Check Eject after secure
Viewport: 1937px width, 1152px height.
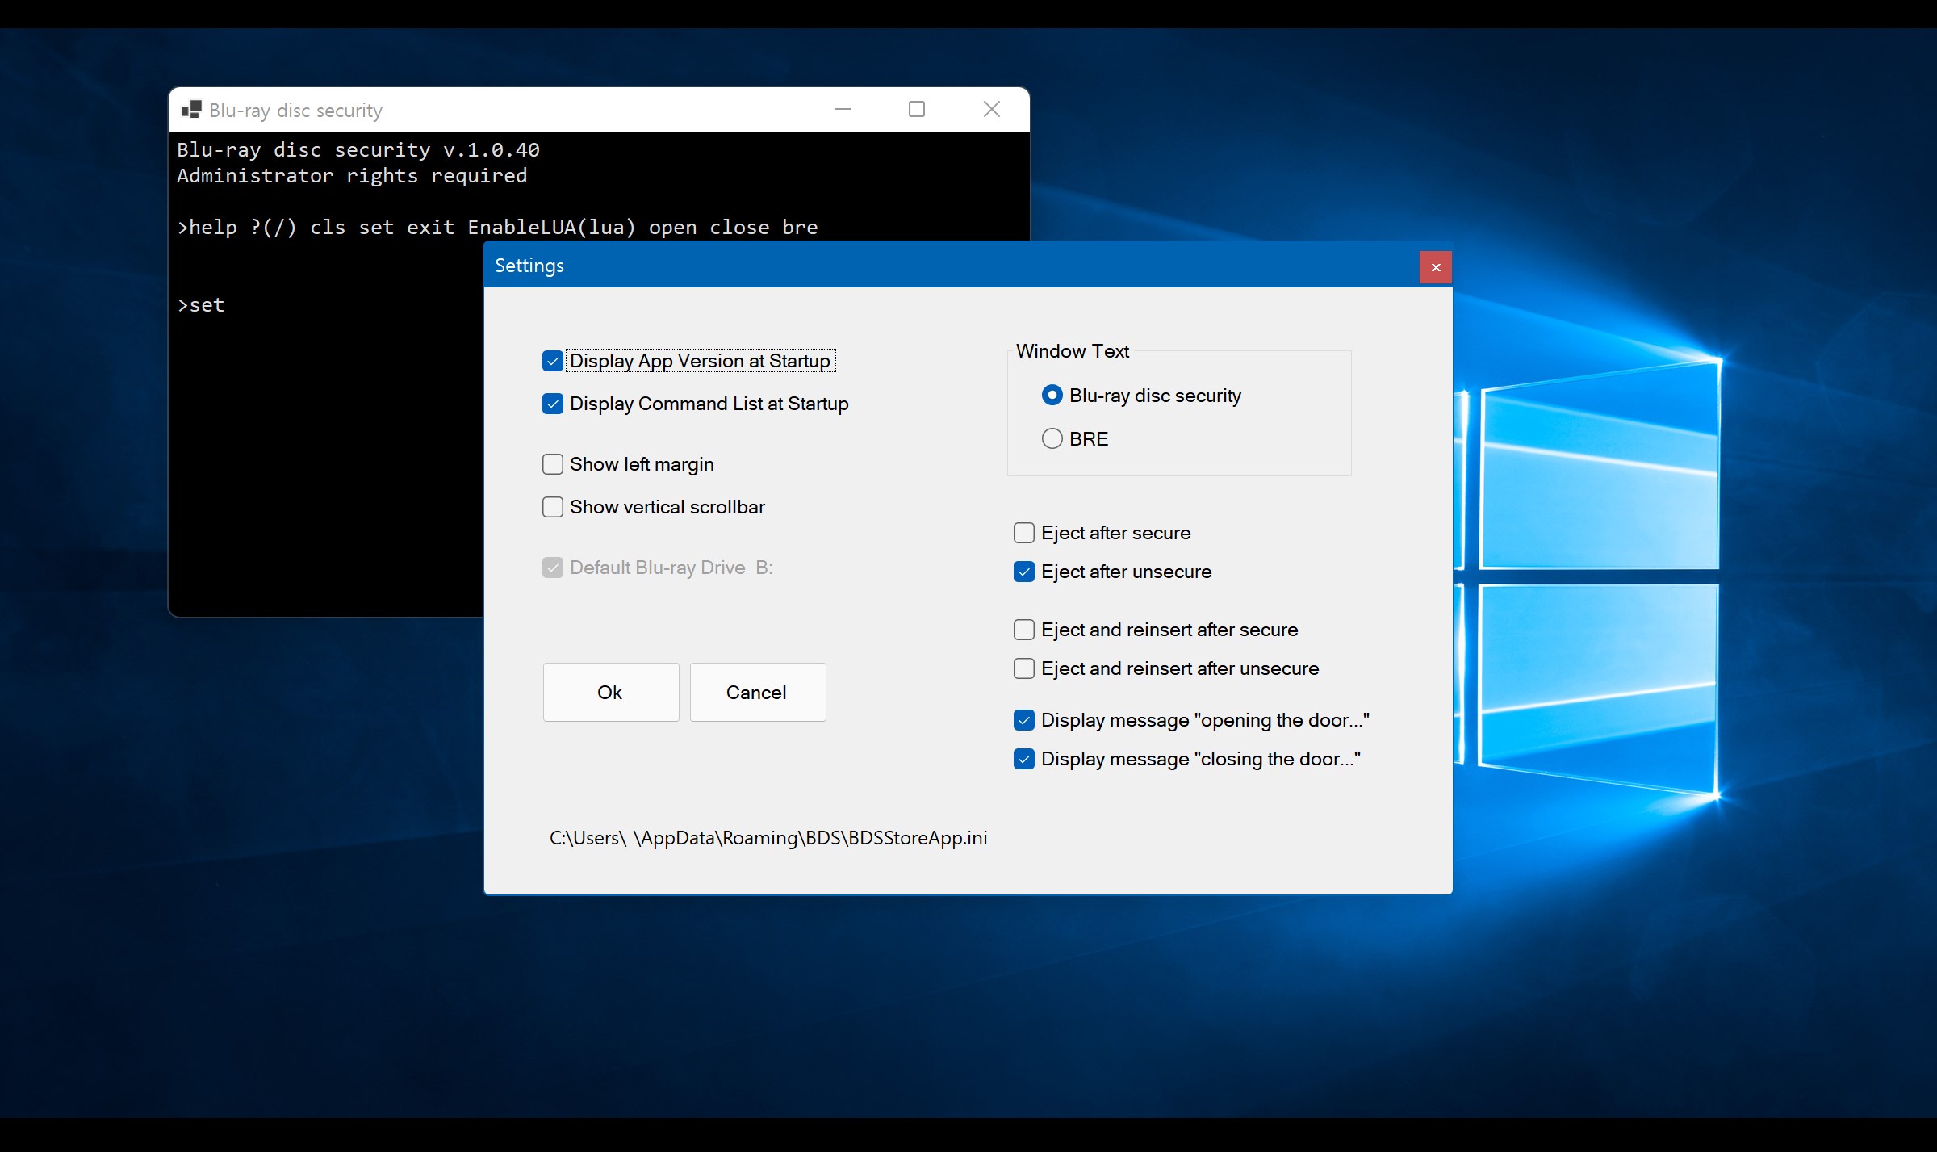tap(1024, 533)
